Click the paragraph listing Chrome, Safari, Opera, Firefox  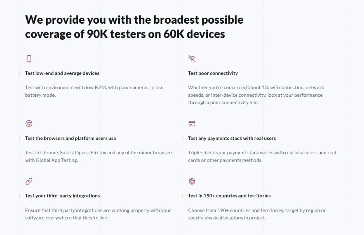coord(99,156)
